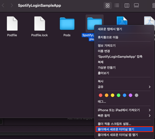Expand the '빠른 동작' quick actions submenu

coord(124,115)
